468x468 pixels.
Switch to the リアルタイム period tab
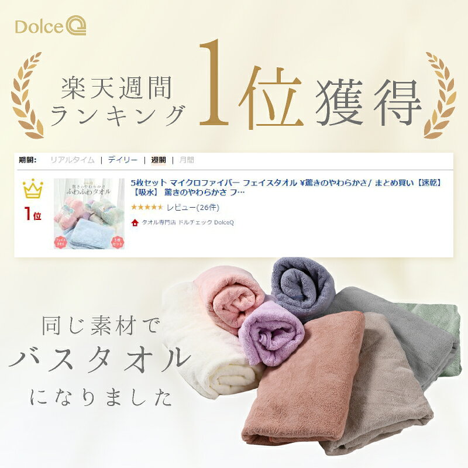72,160
